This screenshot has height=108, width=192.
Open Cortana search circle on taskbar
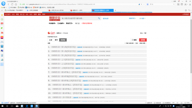[7, 106]
